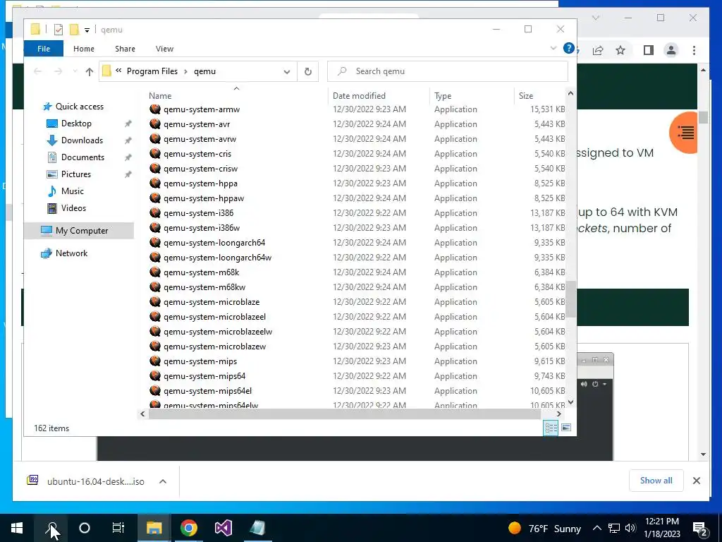Open options arrow for ubuntu iso download
The height and width of the screenshot is (542, 722).
pos(163,481)
